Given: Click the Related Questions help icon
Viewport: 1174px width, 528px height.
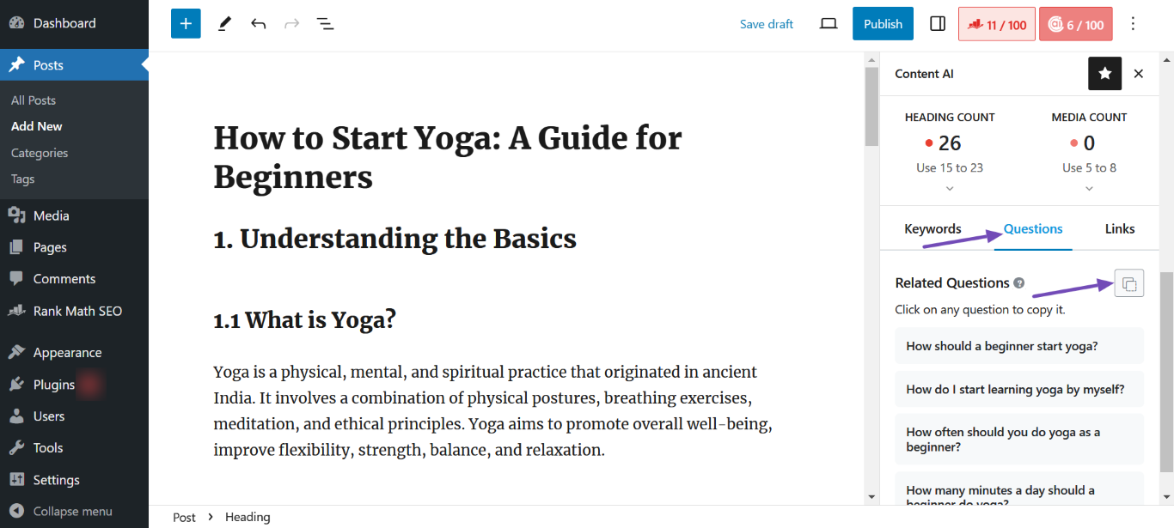Looking at the screenshot, I should point(1019,283).
